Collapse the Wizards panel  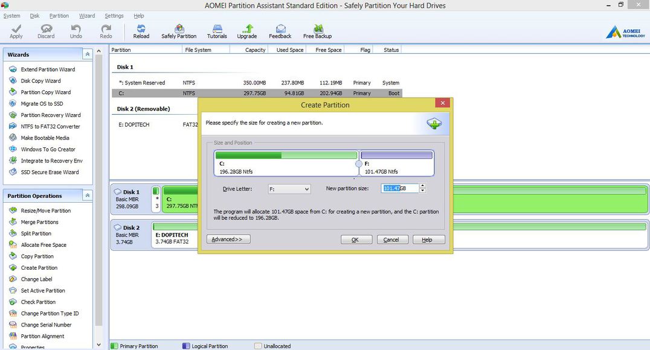[88, 54]
